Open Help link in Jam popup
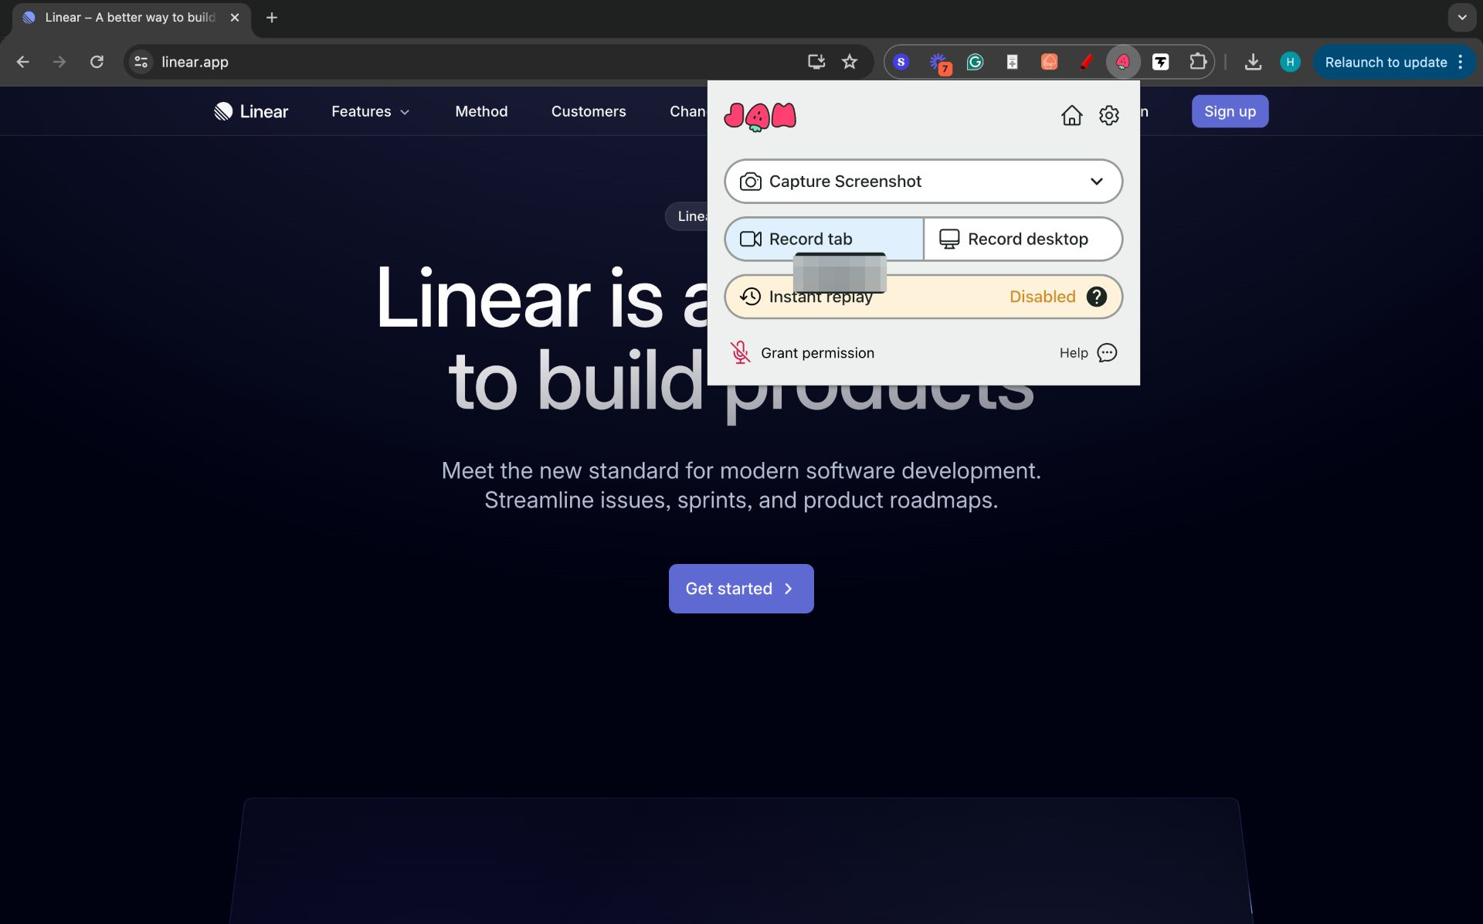This screenshot has height=924, width=1483. coord(1074,353)
